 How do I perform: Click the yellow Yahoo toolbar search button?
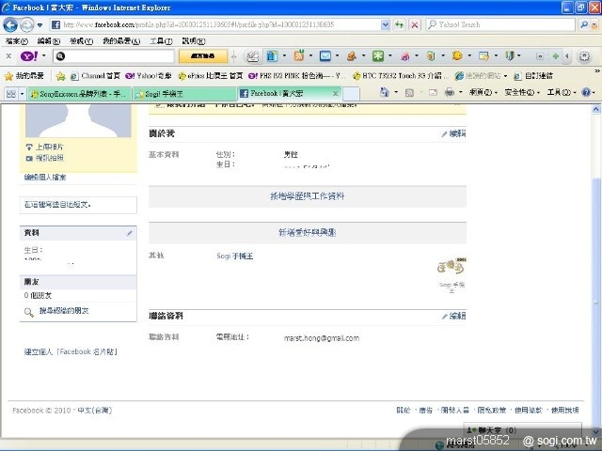(x=203, y=56)
